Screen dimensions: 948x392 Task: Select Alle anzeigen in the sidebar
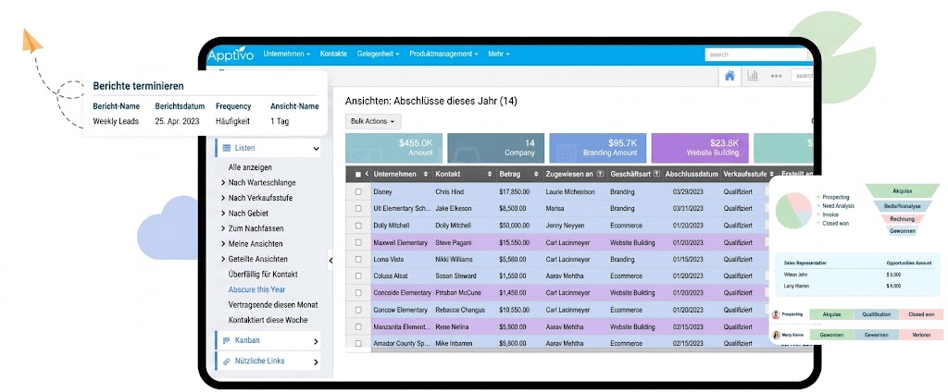(x=250, y=167)
